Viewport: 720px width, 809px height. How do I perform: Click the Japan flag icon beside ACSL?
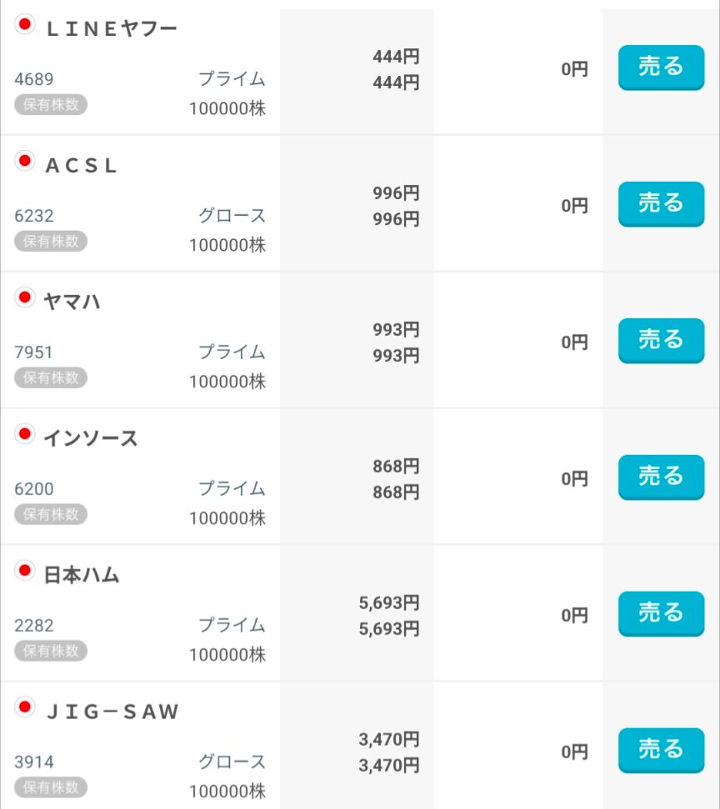[x=25, y=162]
